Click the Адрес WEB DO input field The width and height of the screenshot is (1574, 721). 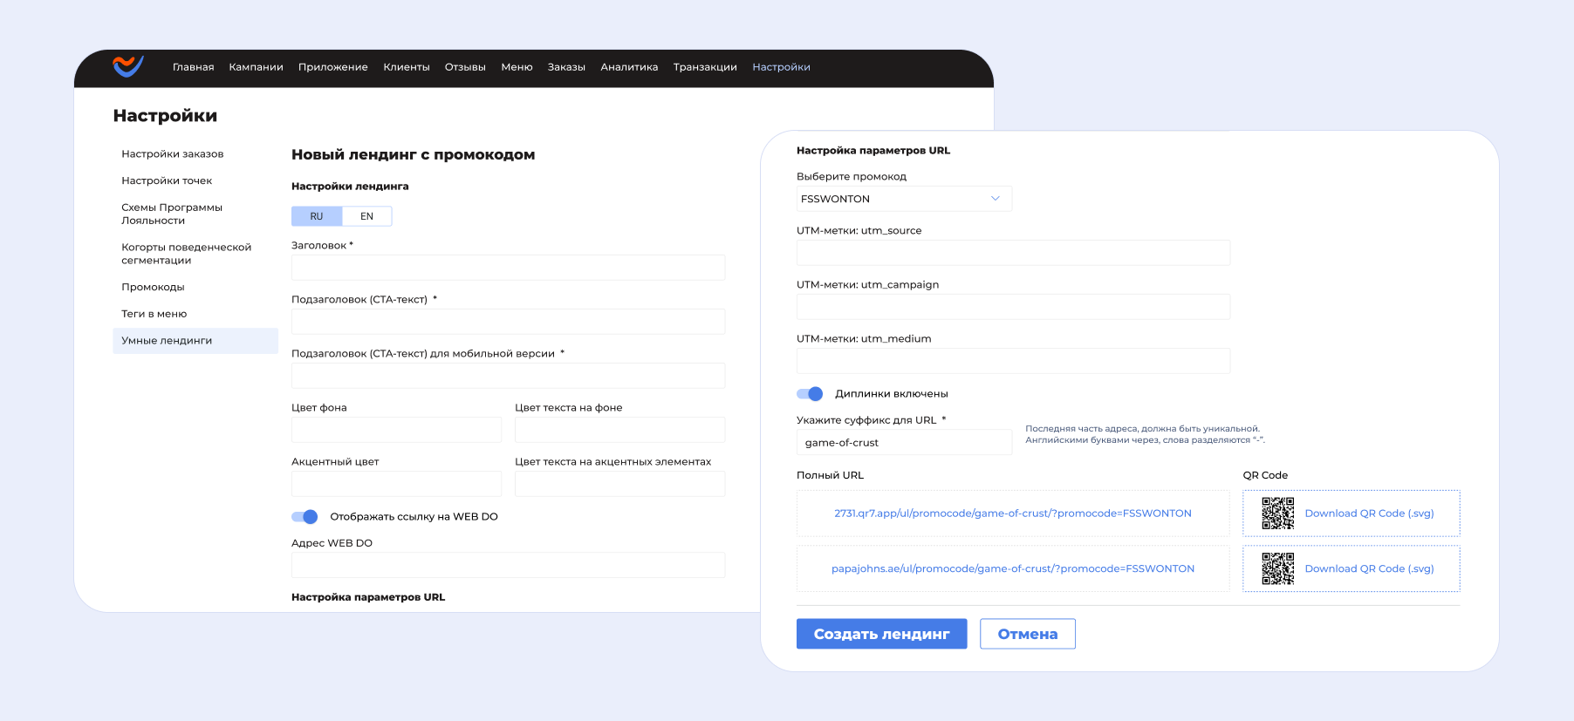tap(509, 565)
